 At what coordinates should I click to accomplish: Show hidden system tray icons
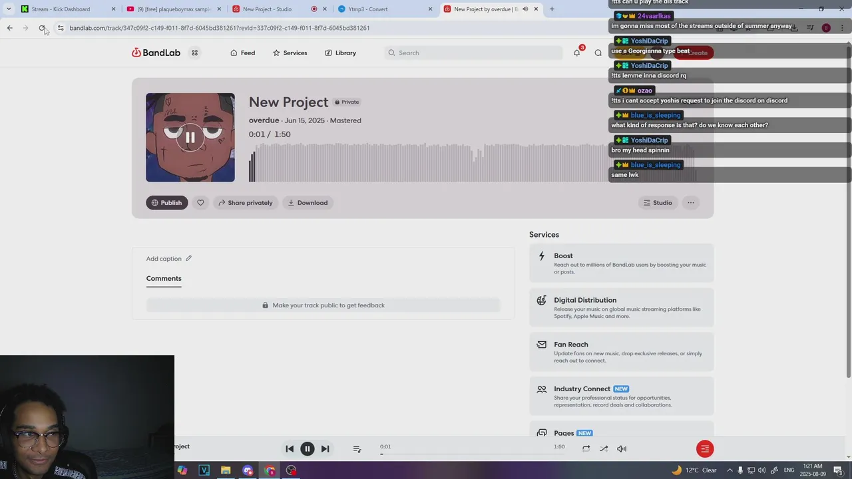[x=730, y=470]
